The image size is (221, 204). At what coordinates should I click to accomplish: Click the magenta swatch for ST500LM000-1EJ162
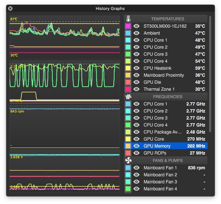tap(128, 26)
